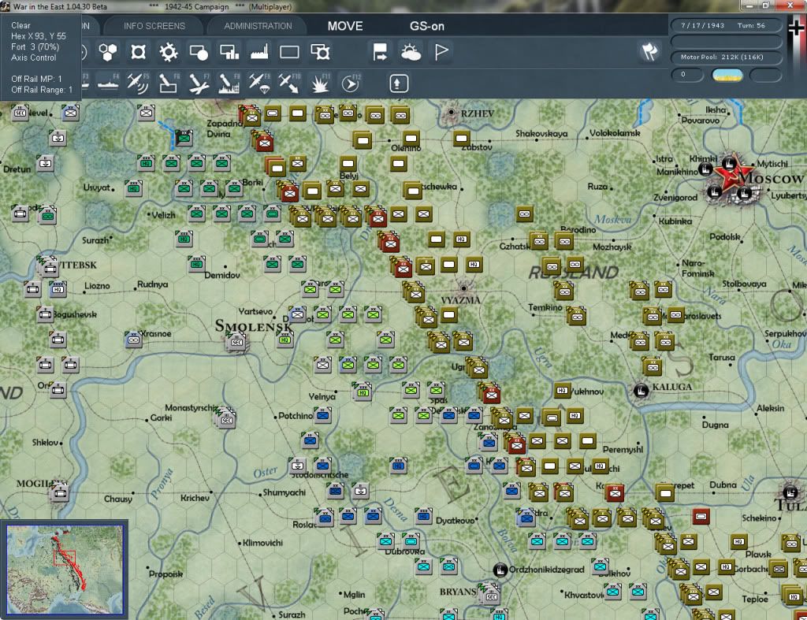Screen dimensions: 807x620
Task: Click the blue and yellow weather indicator
Action: pyautogui.click(x=727, y=75)
